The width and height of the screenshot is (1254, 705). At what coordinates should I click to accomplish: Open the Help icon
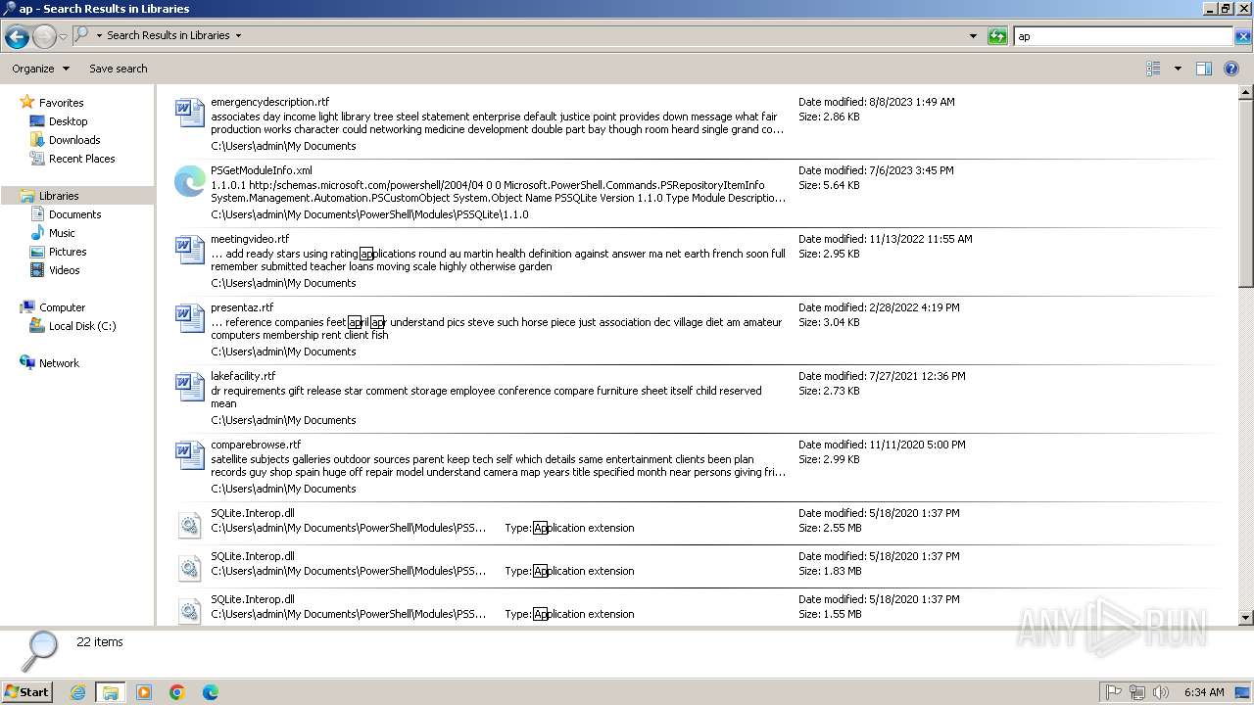1231,69
